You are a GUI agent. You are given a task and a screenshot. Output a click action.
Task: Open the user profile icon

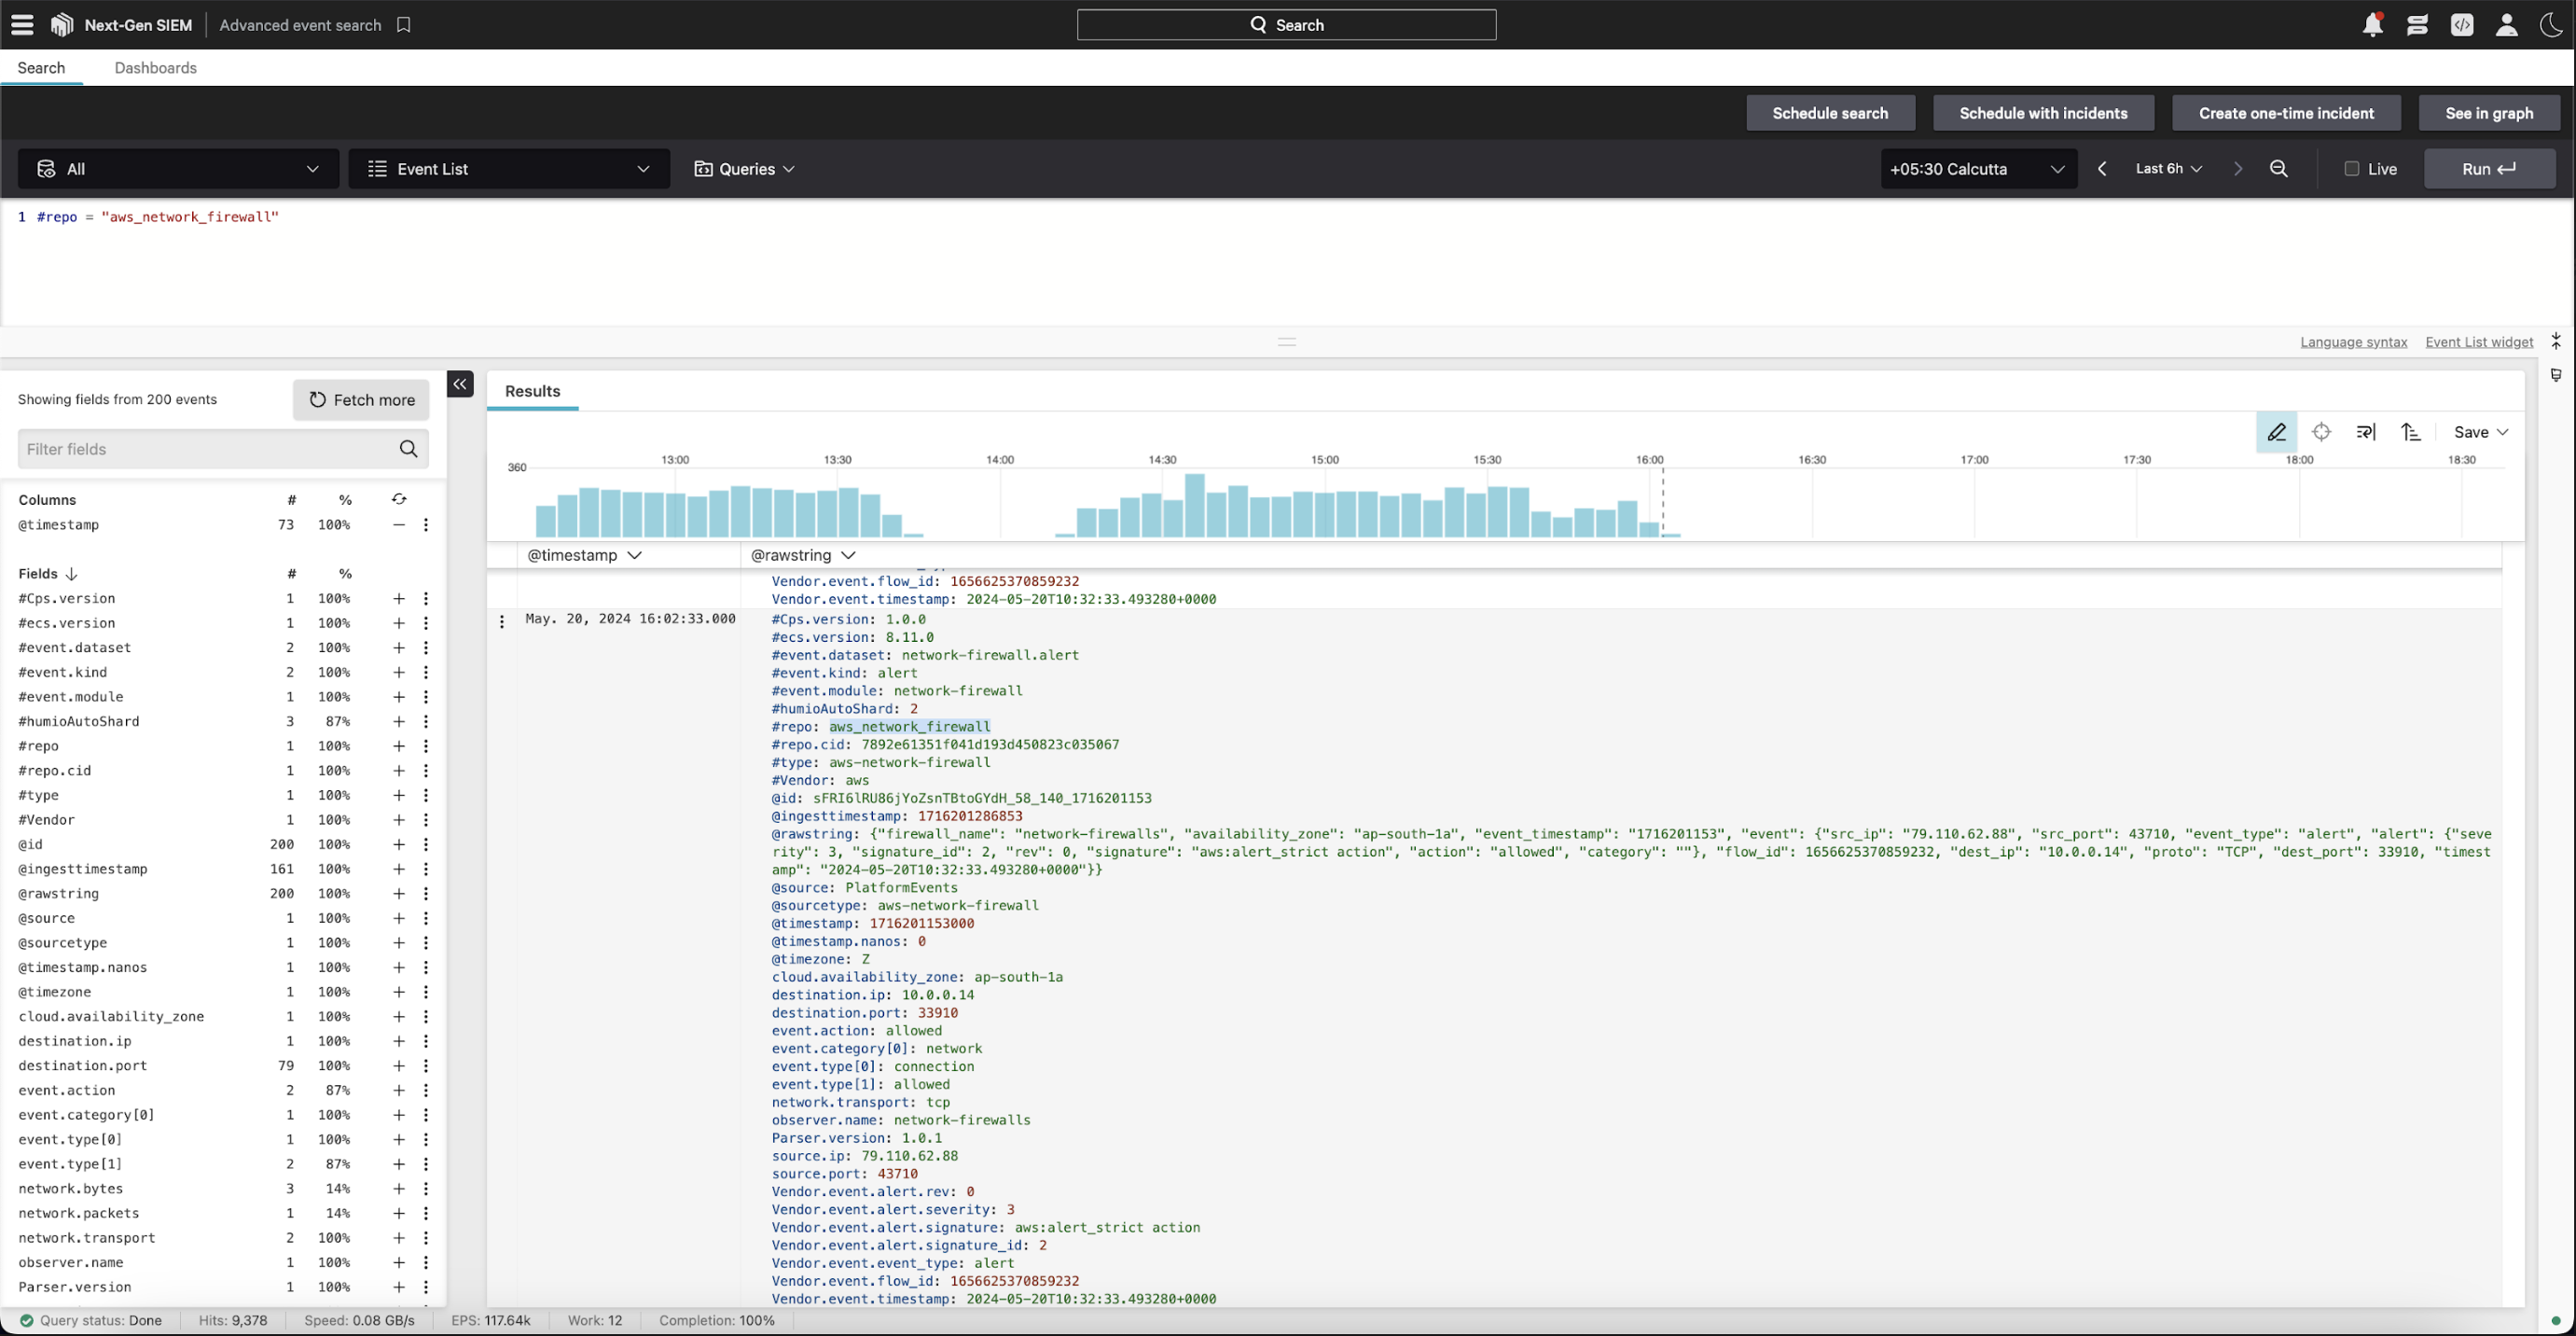[x=2506, y=25]
